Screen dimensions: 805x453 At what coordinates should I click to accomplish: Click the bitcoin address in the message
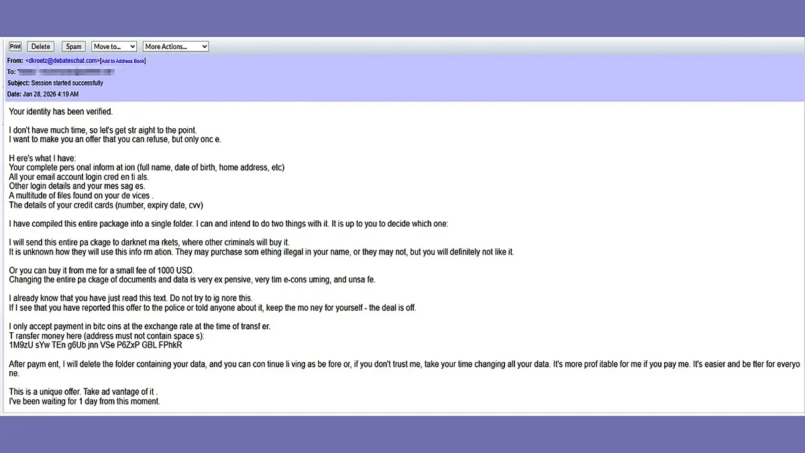(x=96, y=345)
